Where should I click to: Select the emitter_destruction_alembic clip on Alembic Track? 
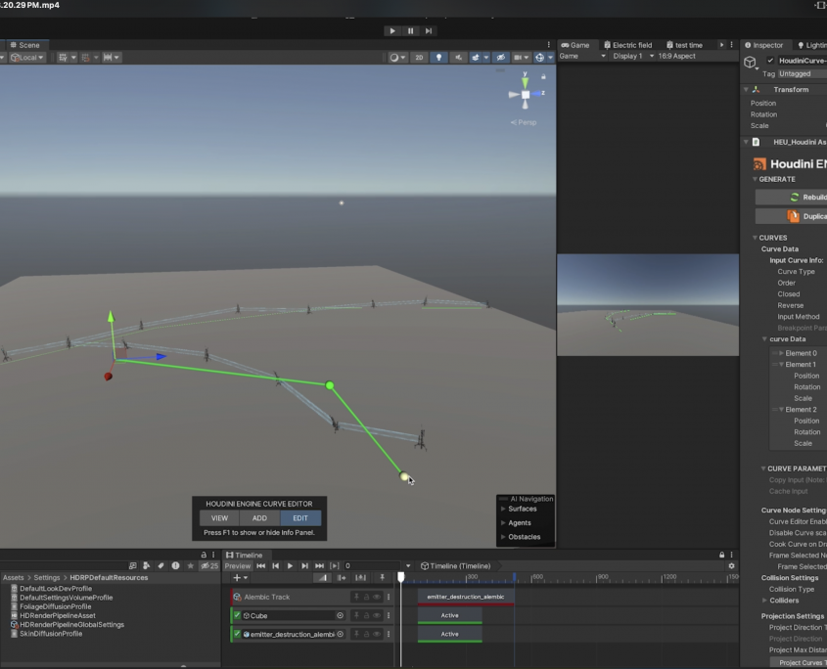pos(466,597)
